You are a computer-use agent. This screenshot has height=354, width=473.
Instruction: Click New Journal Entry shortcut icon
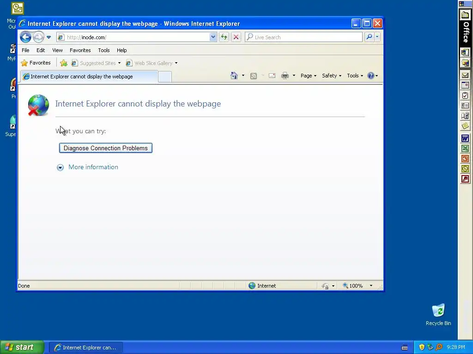pos(465,116)
